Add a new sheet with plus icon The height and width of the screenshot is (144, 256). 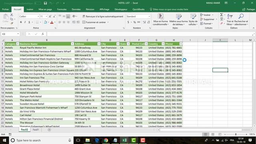click(49, 130)
